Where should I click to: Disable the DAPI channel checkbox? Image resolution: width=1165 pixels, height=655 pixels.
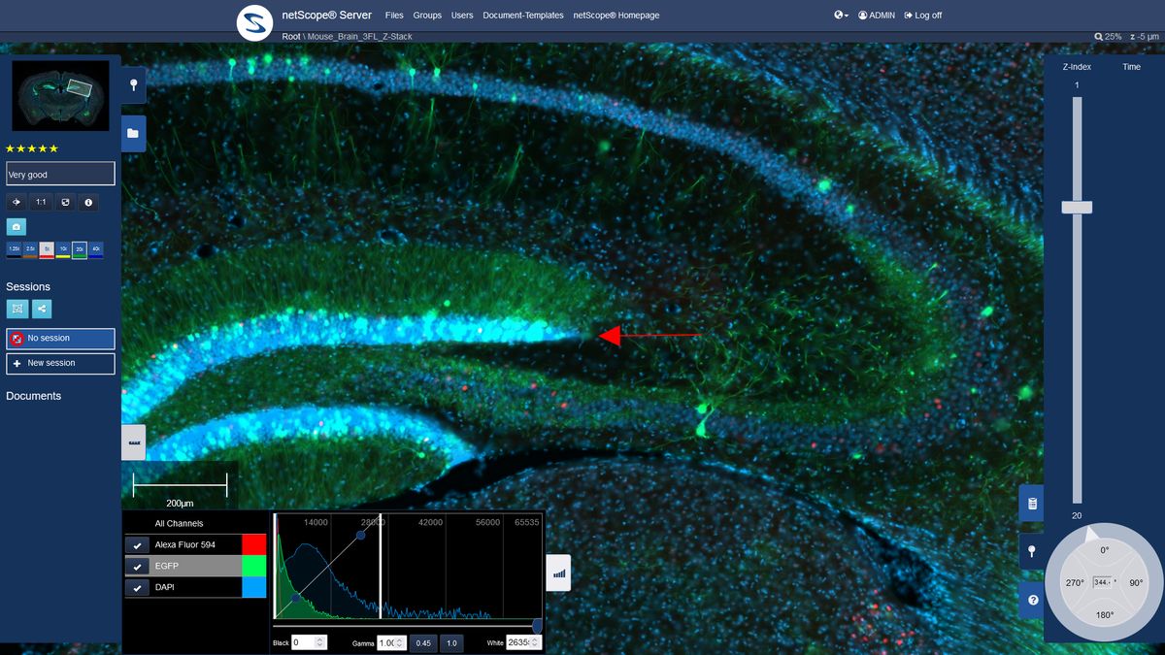click(138, 588)
